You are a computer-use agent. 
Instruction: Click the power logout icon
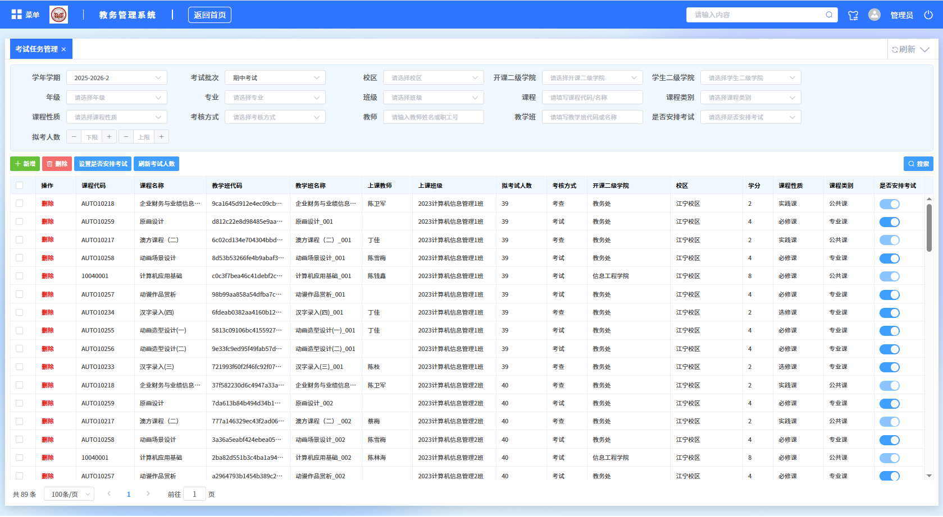point(928,15)
